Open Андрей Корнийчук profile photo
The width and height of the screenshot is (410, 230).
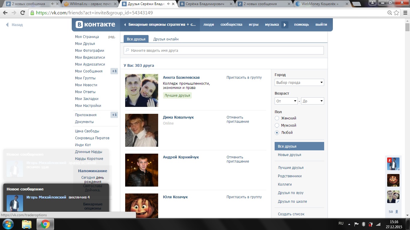point(142,170)
